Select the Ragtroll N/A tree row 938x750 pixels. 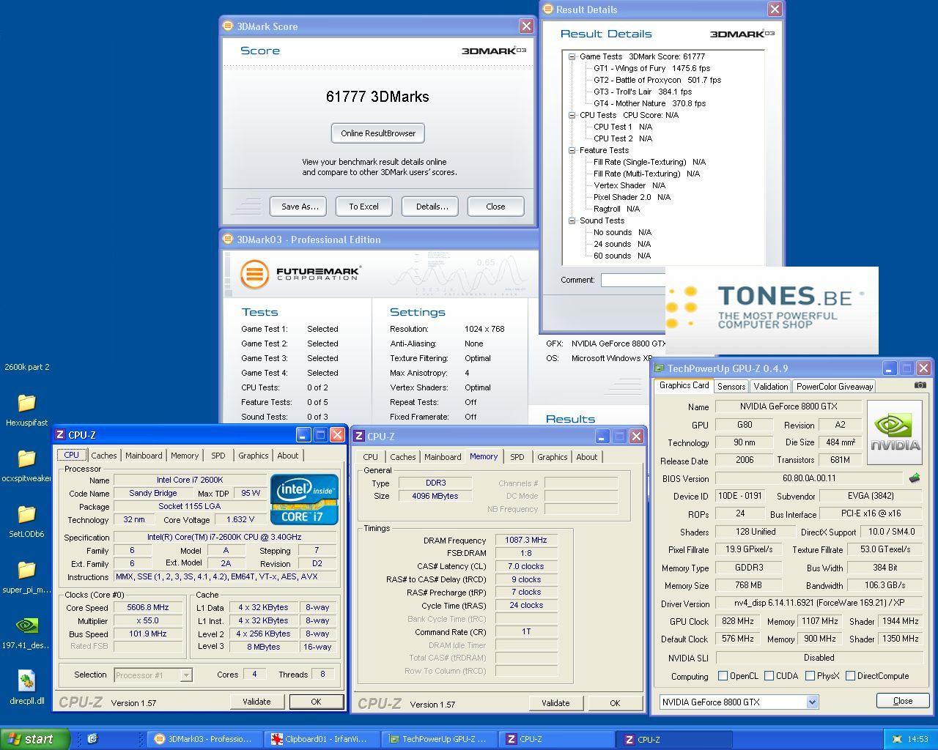click(616, 209)
